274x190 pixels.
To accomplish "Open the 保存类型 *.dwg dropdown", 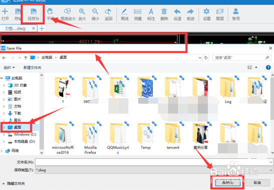I will click(154, 170).
